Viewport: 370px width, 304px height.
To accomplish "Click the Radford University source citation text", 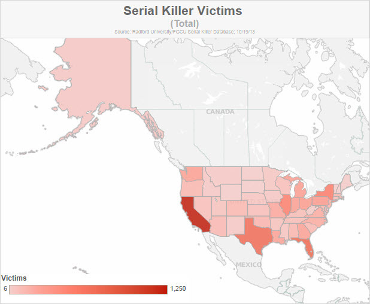I will pyautogui.click(x=184, y=31).
